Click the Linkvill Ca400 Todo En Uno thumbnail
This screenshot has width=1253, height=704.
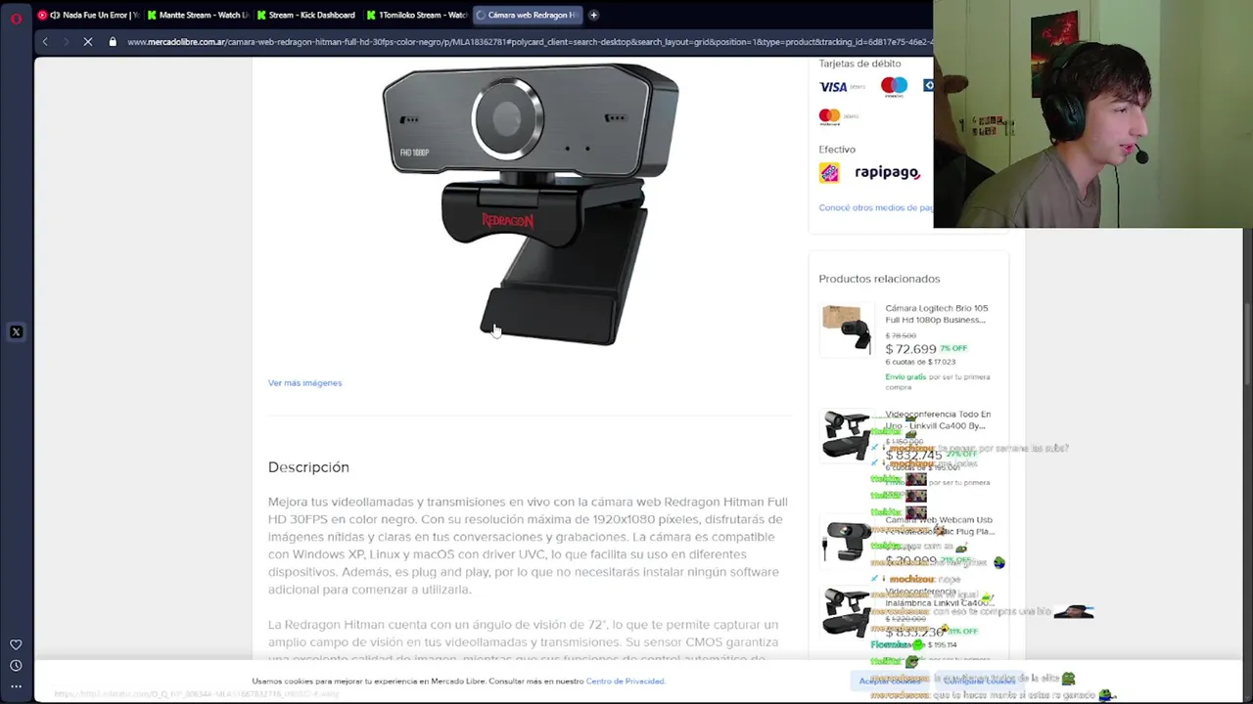point(846,435)
